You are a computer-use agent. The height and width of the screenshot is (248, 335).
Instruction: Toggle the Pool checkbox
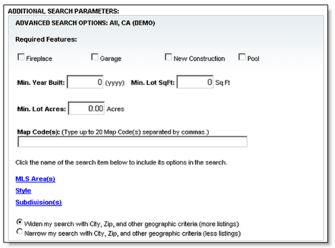click(242, 57)
